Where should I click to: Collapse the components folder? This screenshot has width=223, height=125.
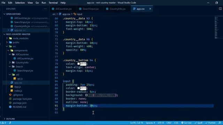point(8,50)
